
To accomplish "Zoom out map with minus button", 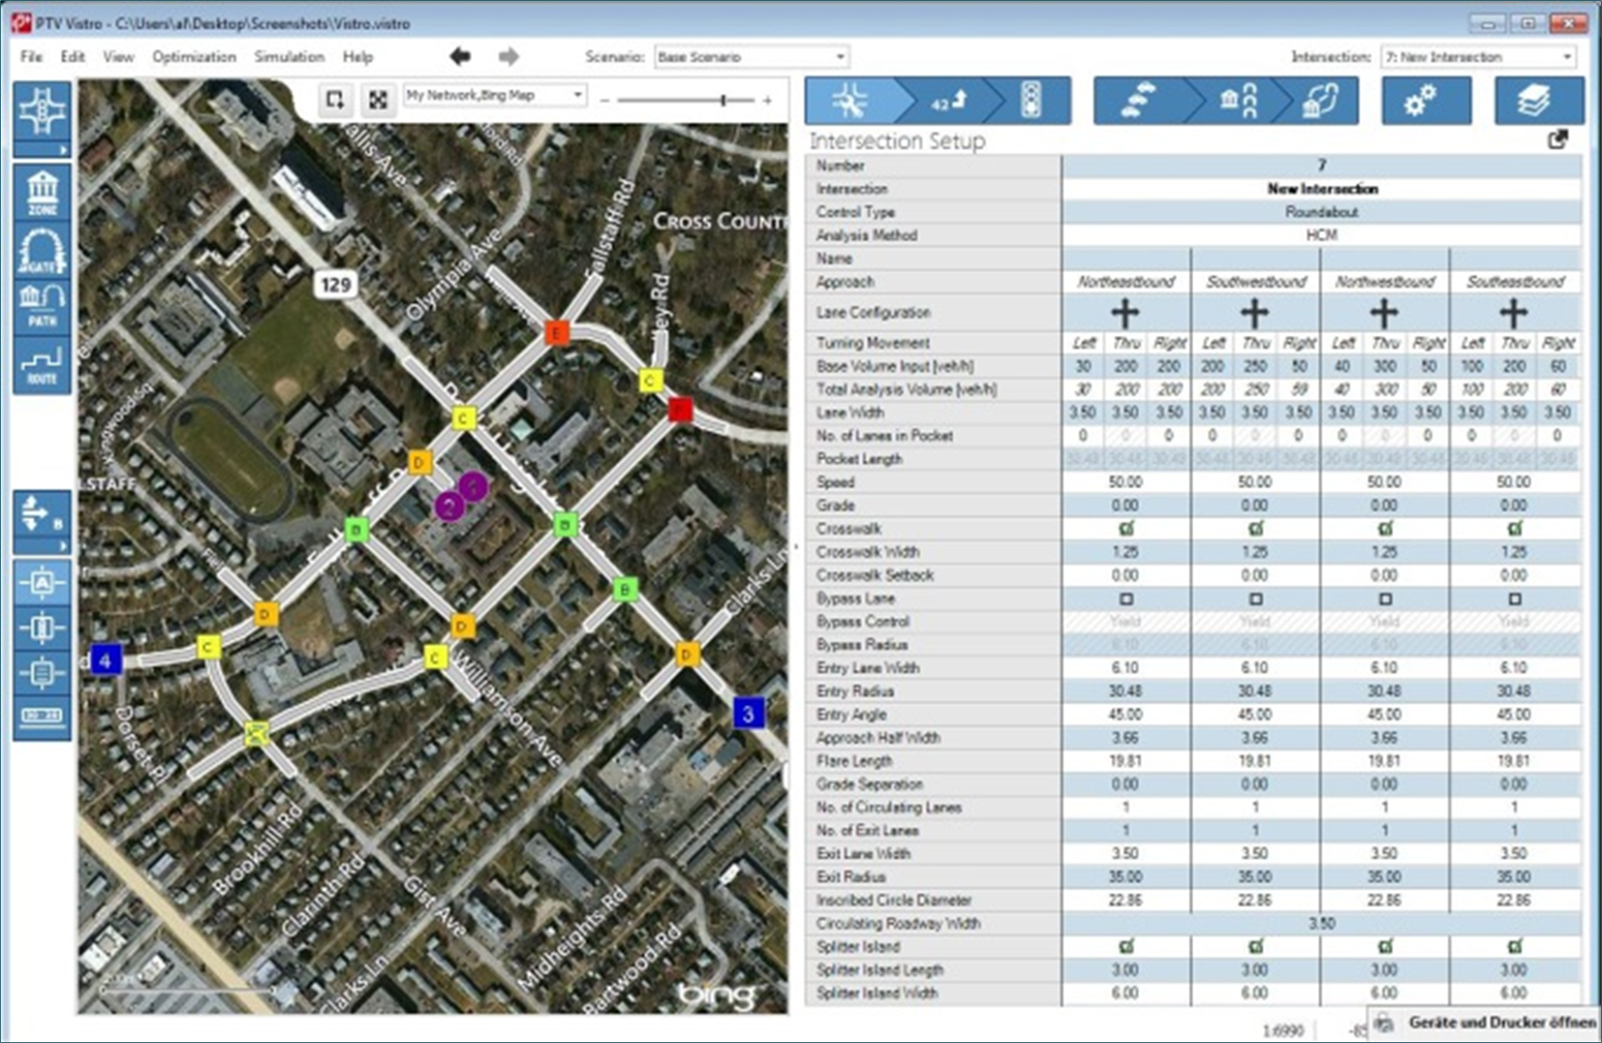I will point(604,101).
